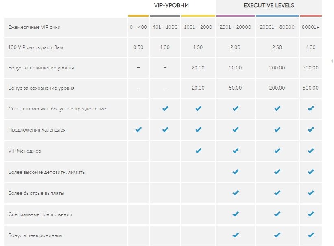This screenshot has height=246, width=334.
Task: Click VIP Менеджер checkmark under 20001–80000
Action: coord(277,151)
